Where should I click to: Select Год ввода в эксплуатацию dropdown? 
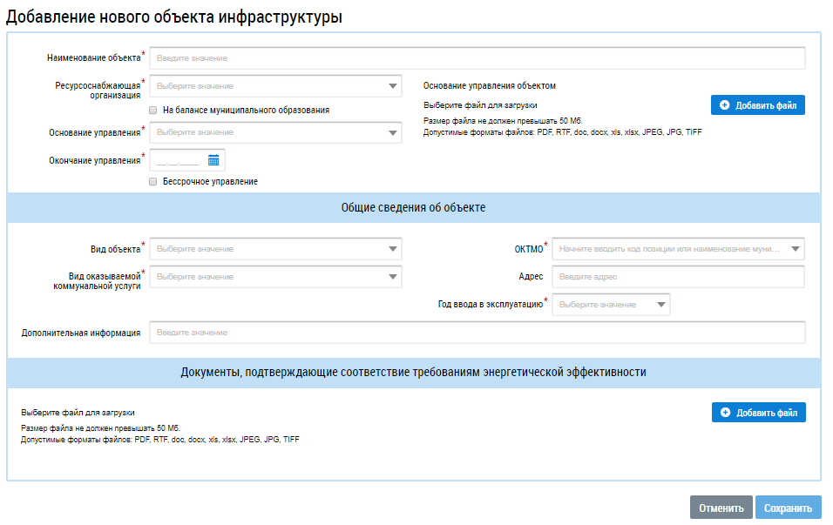[611, 305]
